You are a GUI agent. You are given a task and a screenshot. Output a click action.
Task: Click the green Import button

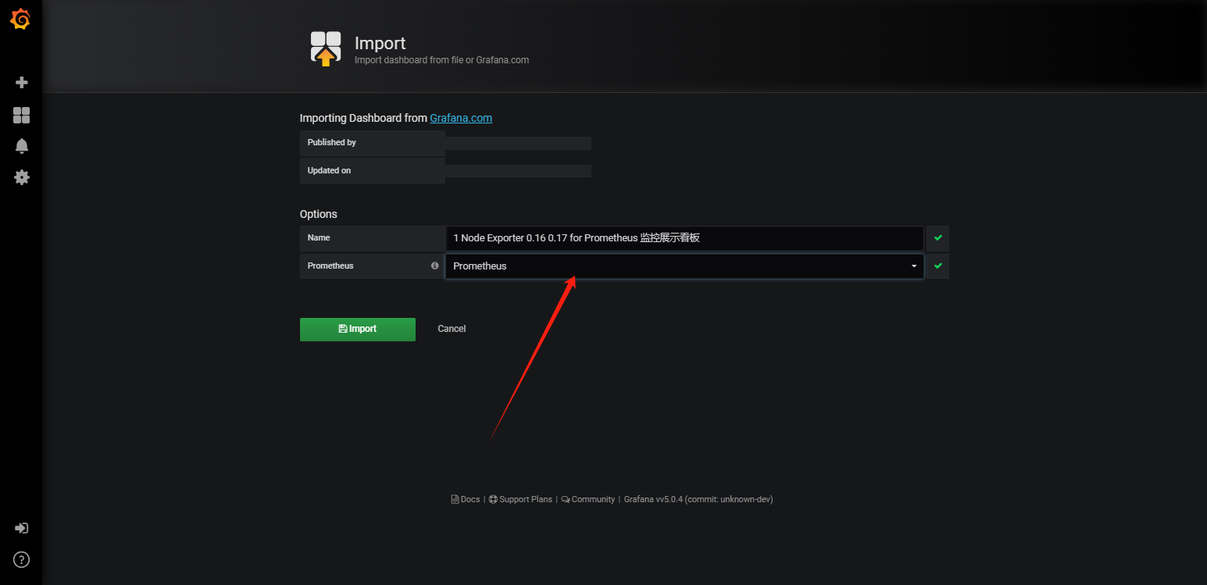pos(358,329)
